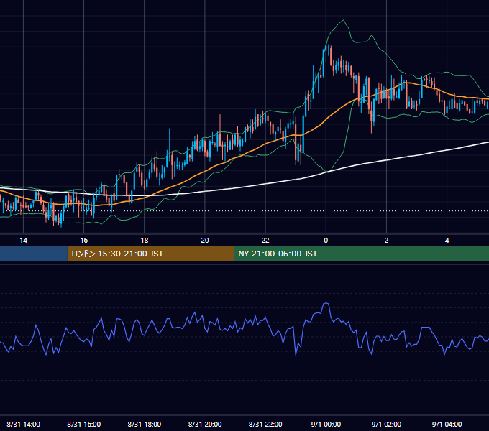489x431 pixels.
Task: Click the price chart axis label 18
Action: point(145,241)
